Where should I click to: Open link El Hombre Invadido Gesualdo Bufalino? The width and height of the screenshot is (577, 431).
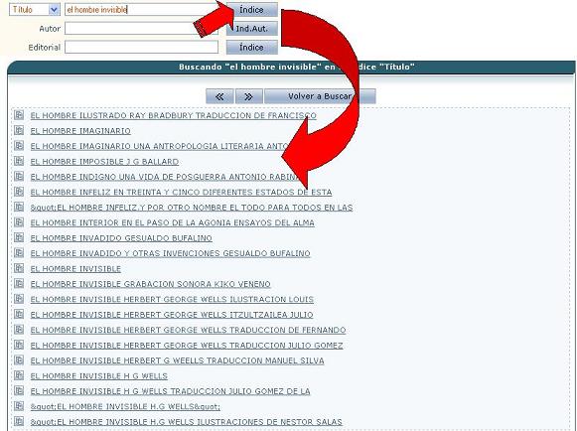(x=121, y=238)
